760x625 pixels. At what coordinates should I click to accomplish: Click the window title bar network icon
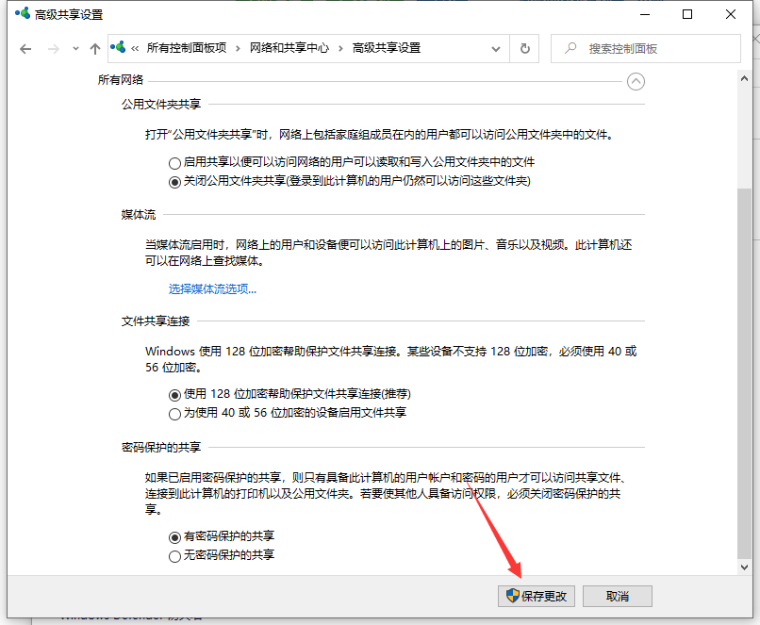pos(21,14)
